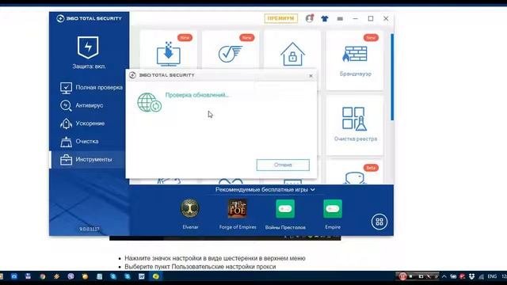
Task: Open the main menu icon in title bar
Action: tap(340, 19)
